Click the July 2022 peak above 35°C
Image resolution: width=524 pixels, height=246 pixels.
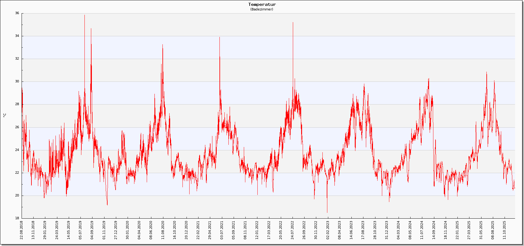pos(293,23)
